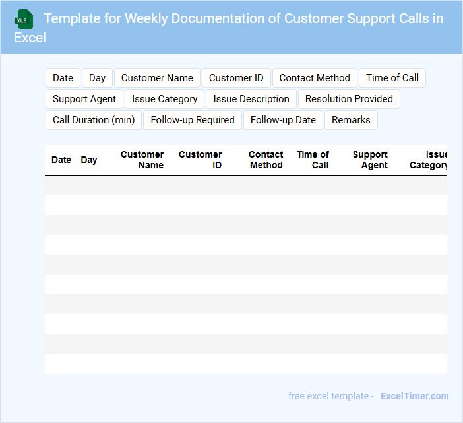Image resolution: width=463 pixels, height=423 pixels.
Task: Click the Support Agent column header
Action: [370, 160]
